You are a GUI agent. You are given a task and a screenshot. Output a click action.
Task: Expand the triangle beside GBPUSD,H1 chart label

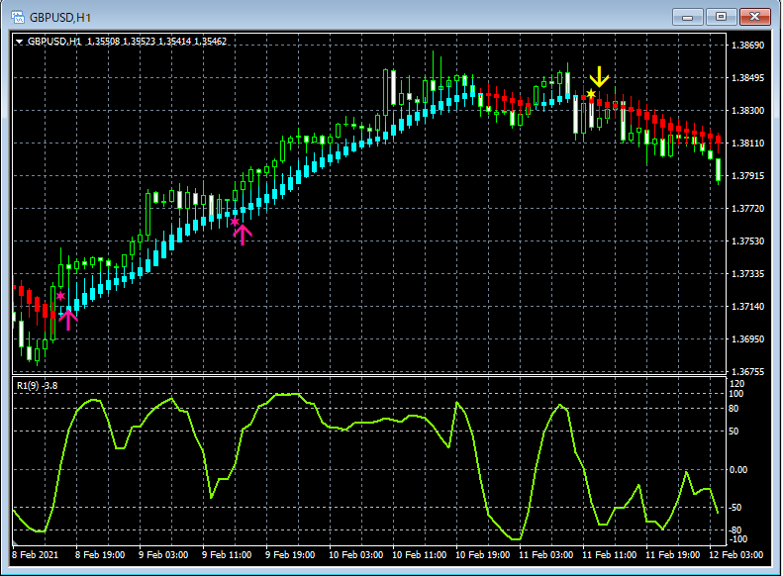(20, 42)
